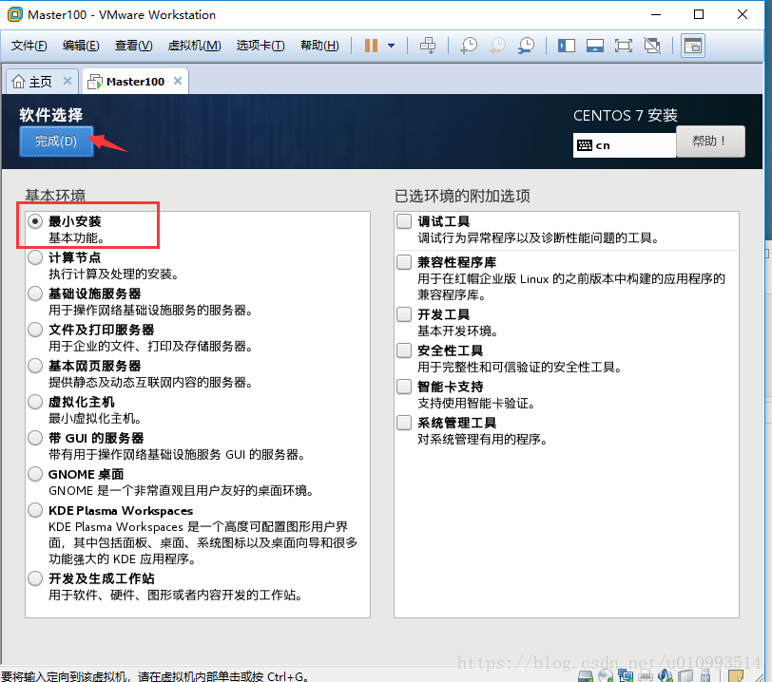Screen dimensions: 772x682
Task: Click the 完成(D) button
Action: click(56, 142)
